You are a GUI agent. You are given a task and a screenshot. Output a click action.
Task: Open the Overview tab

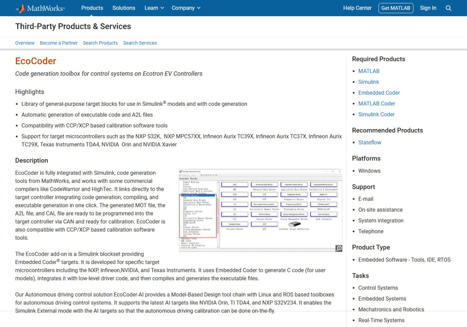(x=25, y=43)
